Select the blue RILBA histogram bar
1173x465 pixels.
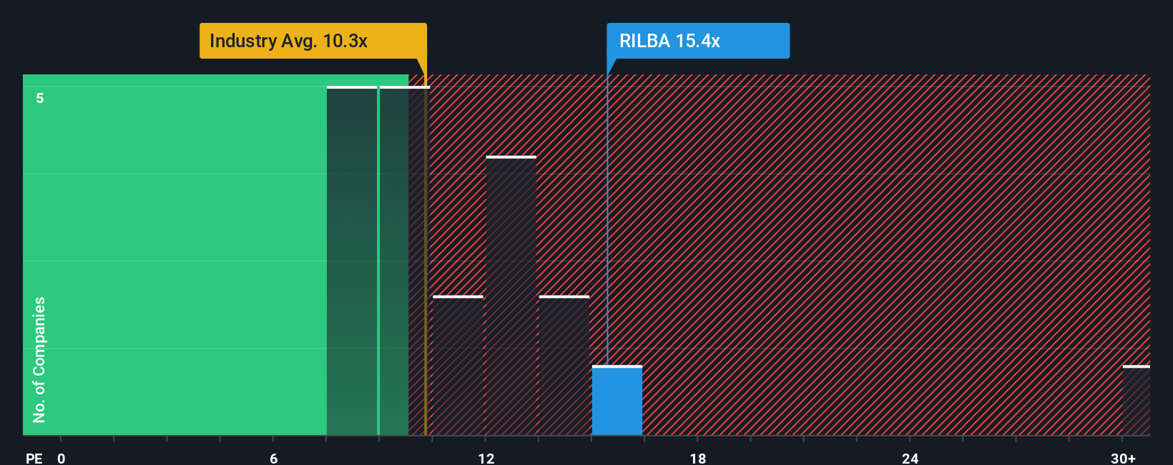[617, 401]
